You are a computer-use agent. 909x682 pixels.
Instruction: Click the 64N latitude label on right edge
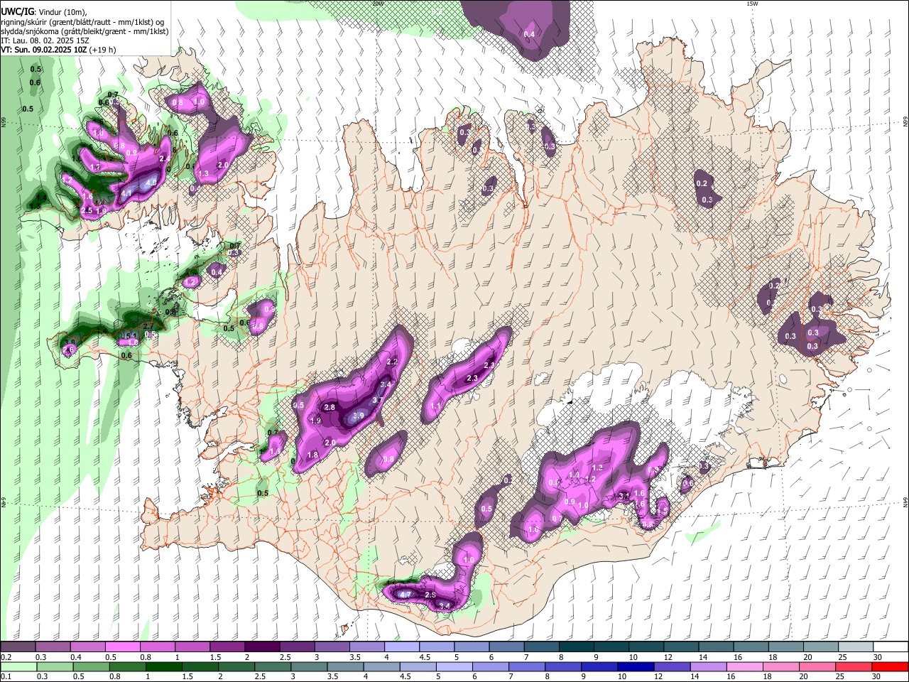coord(905,502)
